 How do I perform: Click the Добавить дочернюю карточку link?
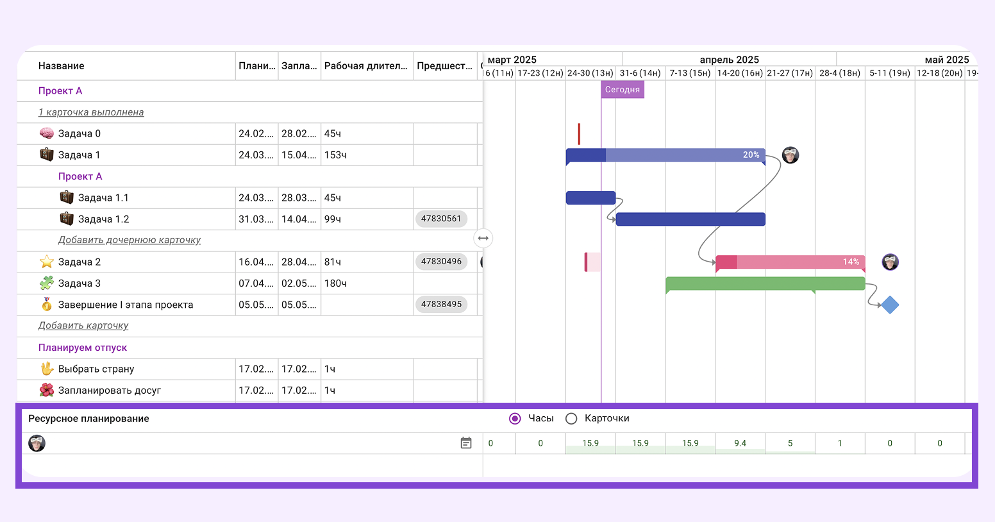130,240
